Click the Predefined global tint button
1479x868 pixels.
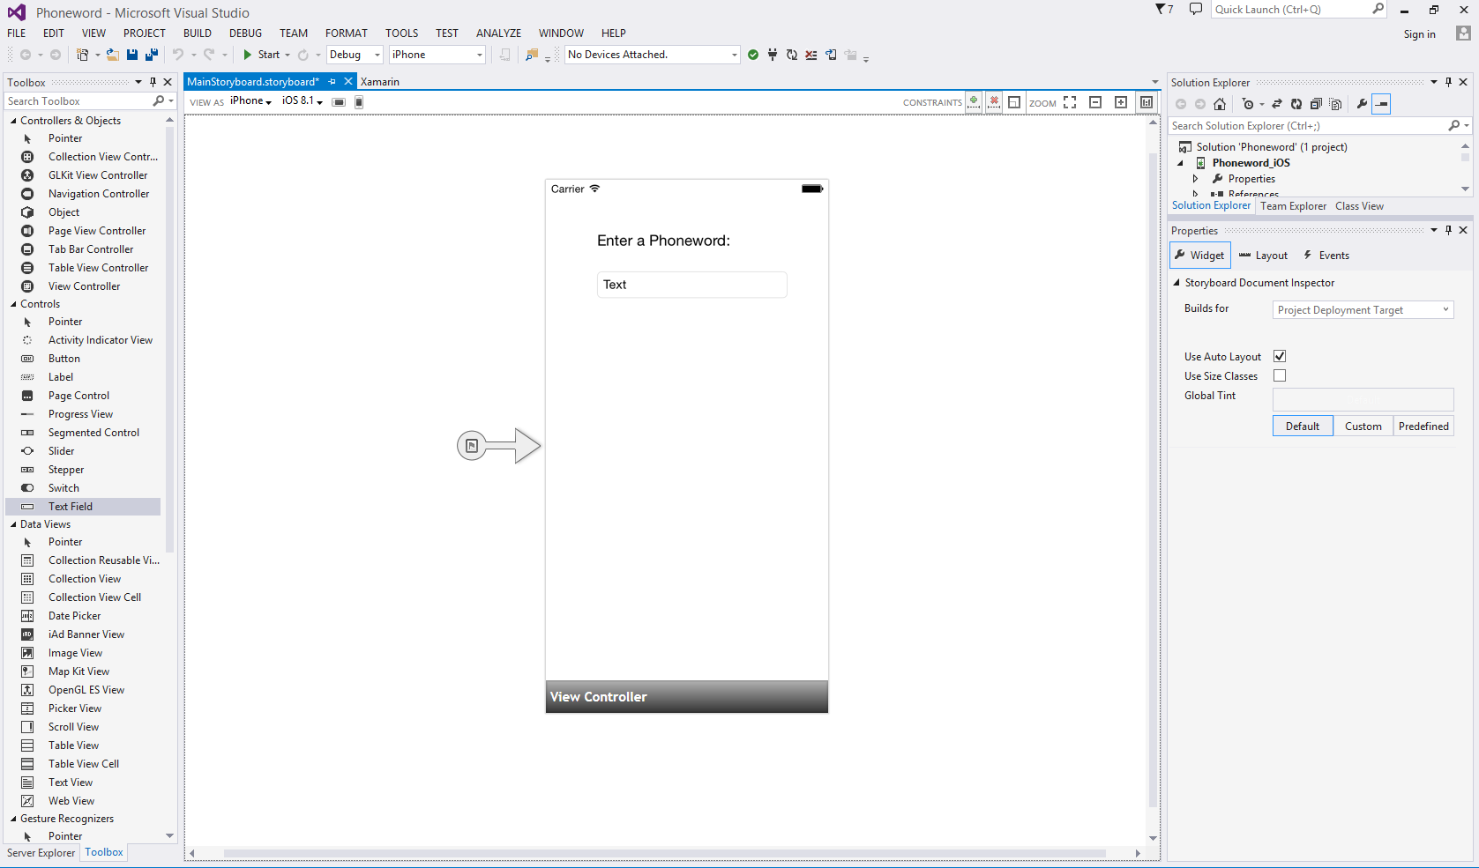tap(1423, 427)
